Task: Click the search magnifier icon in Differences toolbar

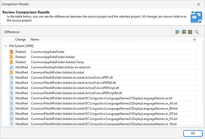Action: click(x=196, y=32)
